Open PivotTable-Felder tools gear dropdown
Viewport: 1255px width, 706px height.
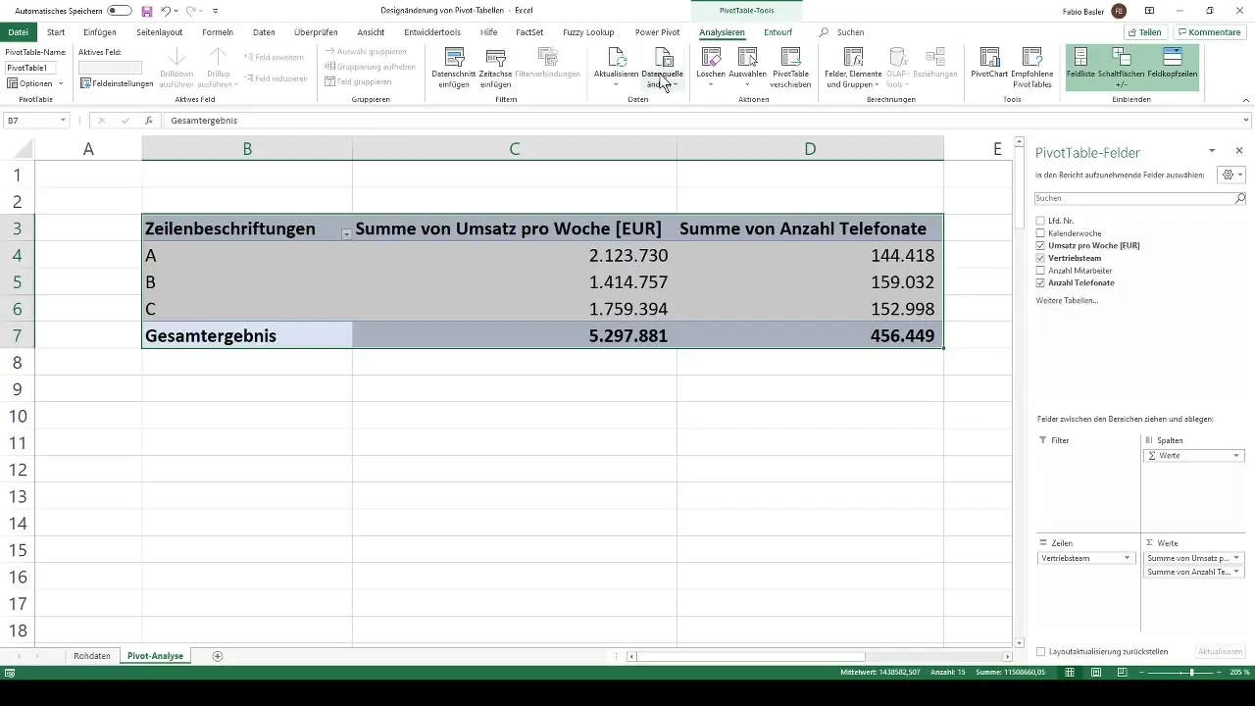click(x=1230, y=174)
